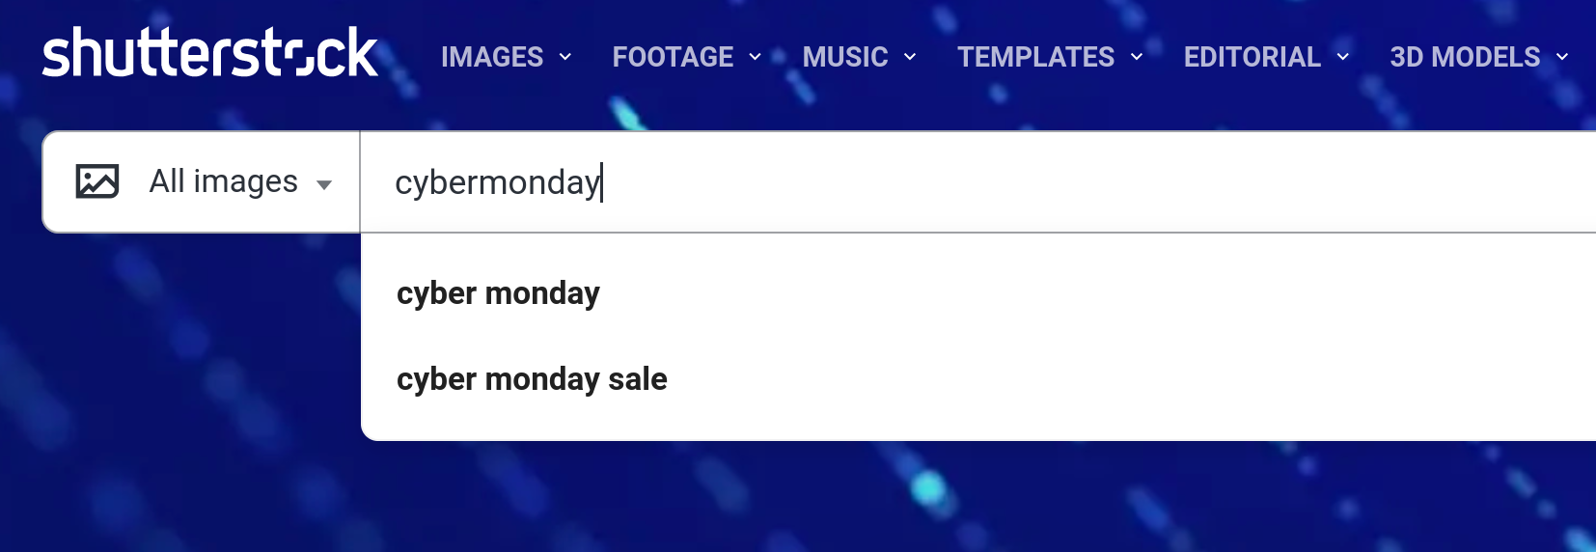
Task: Click the picture icon beside All images
Action: (97, 181)
